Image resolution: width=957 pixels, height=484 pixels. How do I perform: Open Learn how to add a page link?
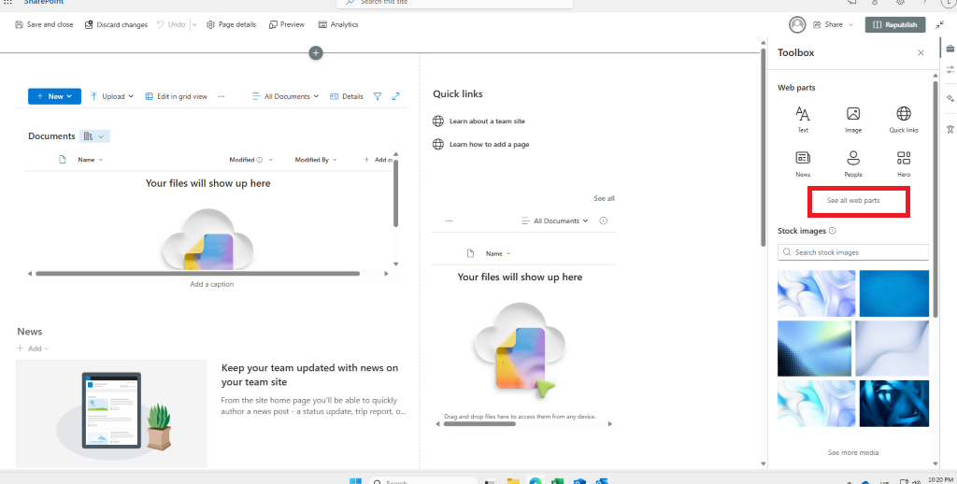tap(489, 145)
